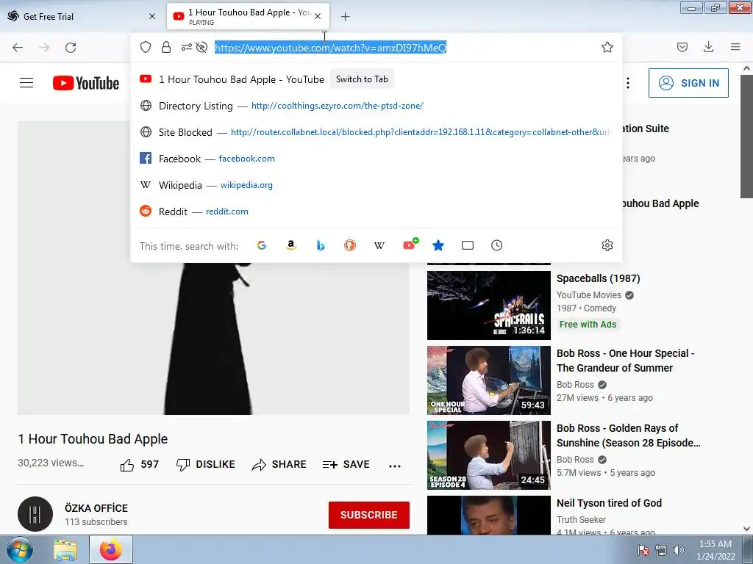Open network icon in system tray
753x564 pixels.
(x=661, y=549)
